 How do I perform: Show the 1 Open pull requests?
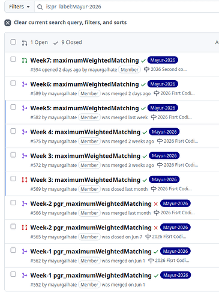35,42
